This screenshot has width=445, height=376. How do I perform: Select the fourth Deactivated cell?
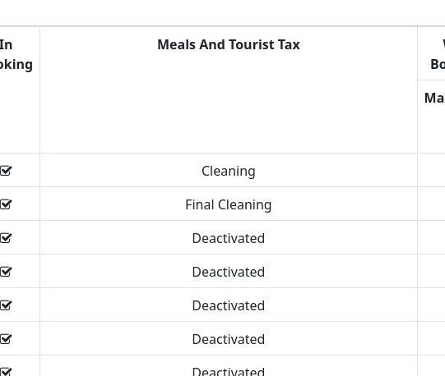point(229,338)
